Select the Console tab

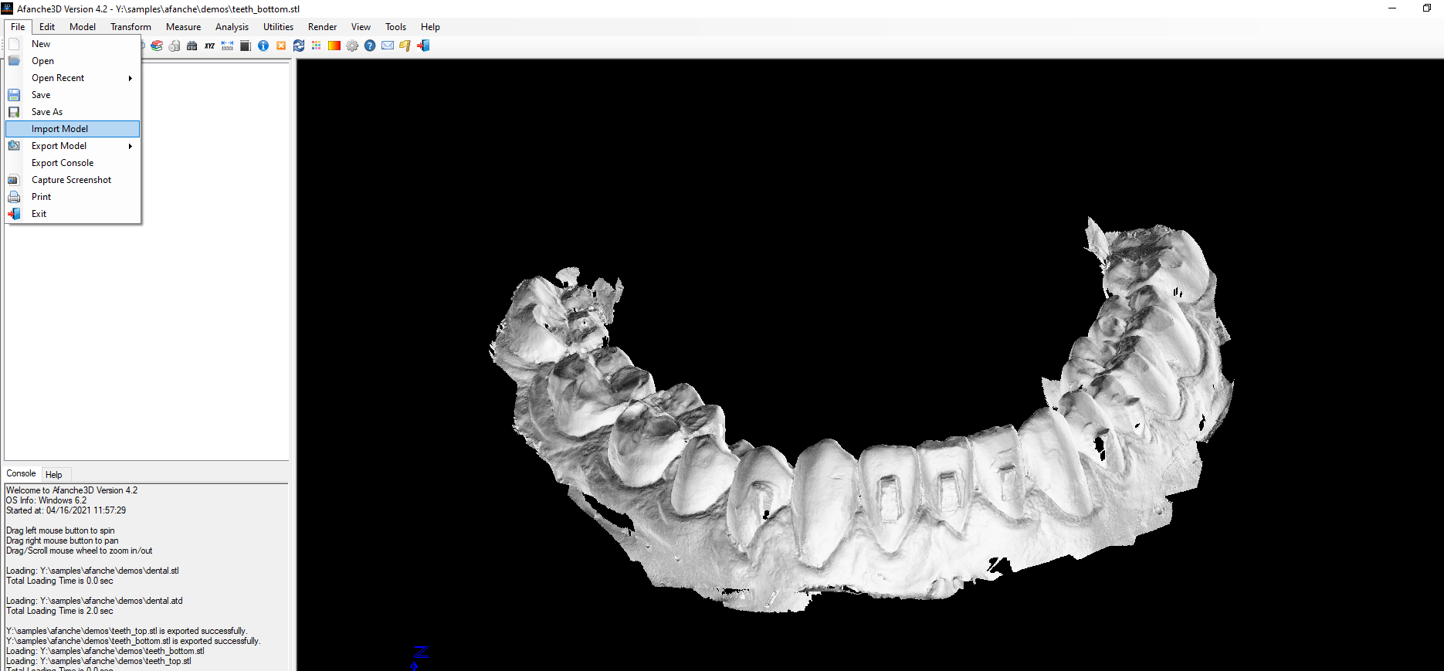click(x=21, y=474)
